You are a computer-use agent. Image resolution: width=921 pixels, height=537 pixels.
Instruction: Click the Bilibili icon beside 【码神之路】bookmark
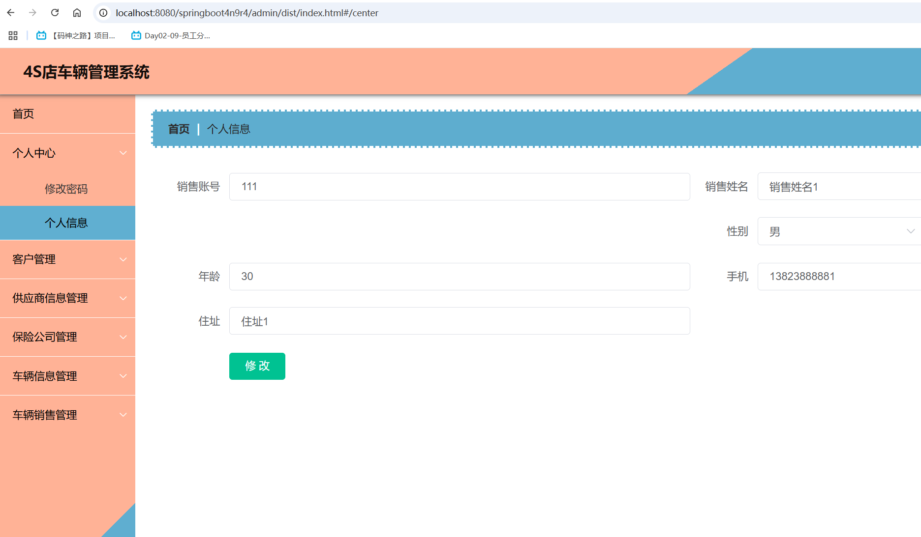[x=41, y=35]
